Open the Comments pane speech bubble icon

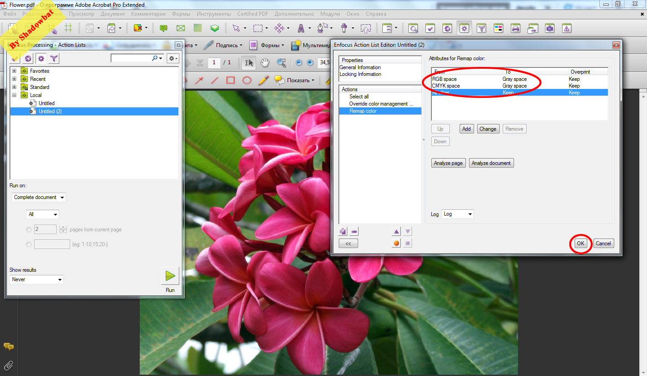pyautogui.click(x=9, y=346)
